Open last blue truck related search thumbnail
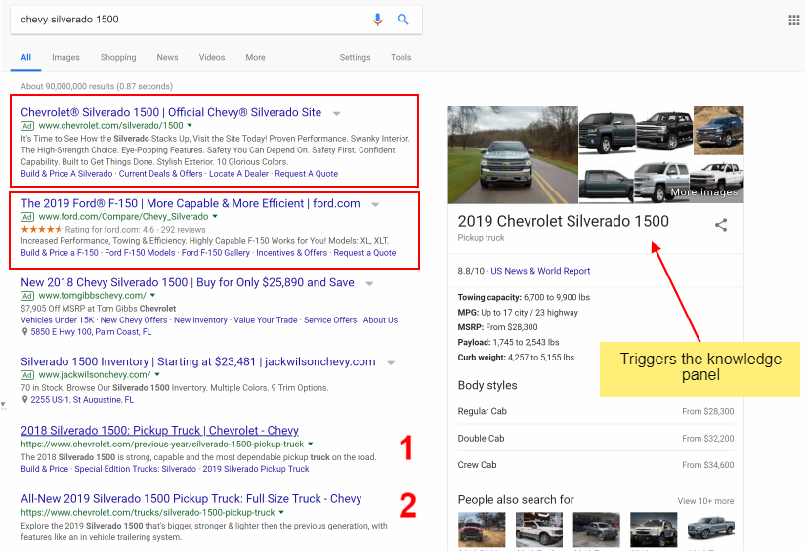The height and width of the screenshot is (551, 805). pyautogui.click(x=711, y=530)
